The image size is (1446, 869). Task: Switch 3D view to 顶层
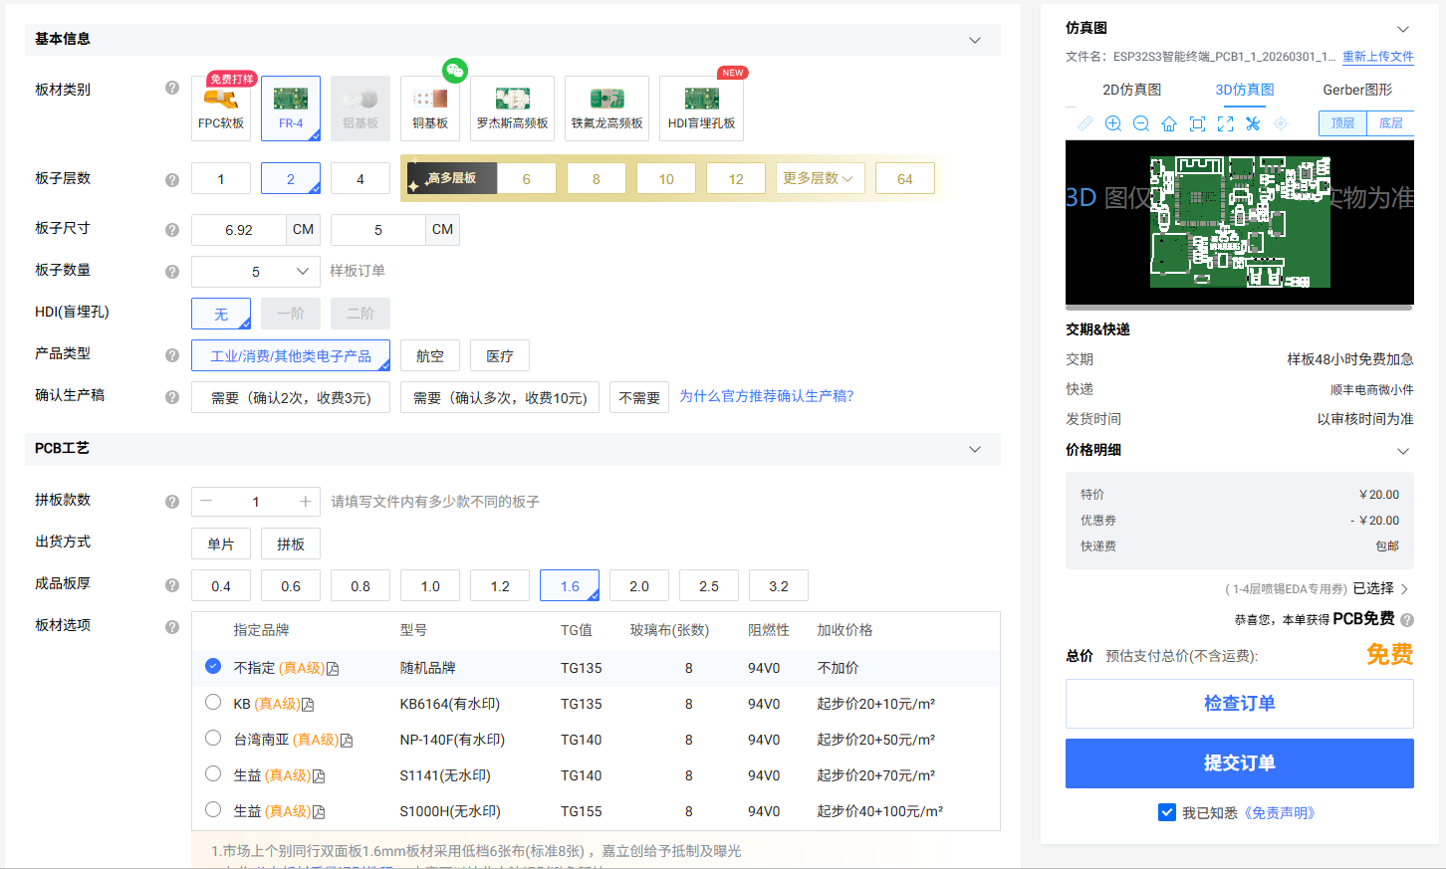tap(1342, 123)
